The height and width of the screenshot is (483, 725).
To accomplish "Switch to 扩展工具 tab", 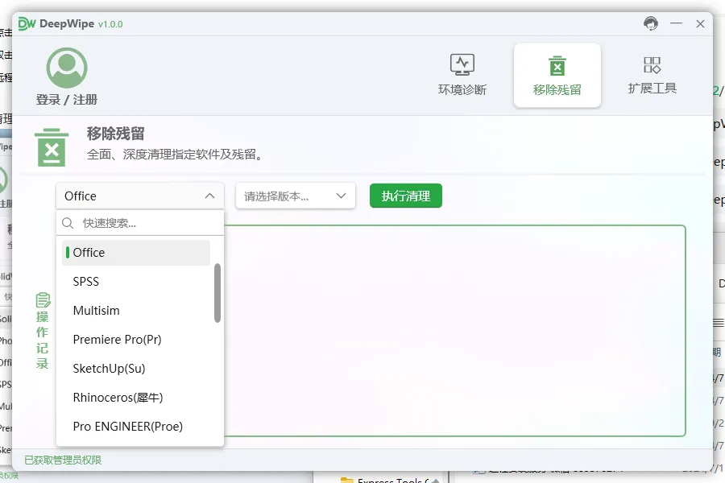I will pyautogui.click(x=652, y=75).
